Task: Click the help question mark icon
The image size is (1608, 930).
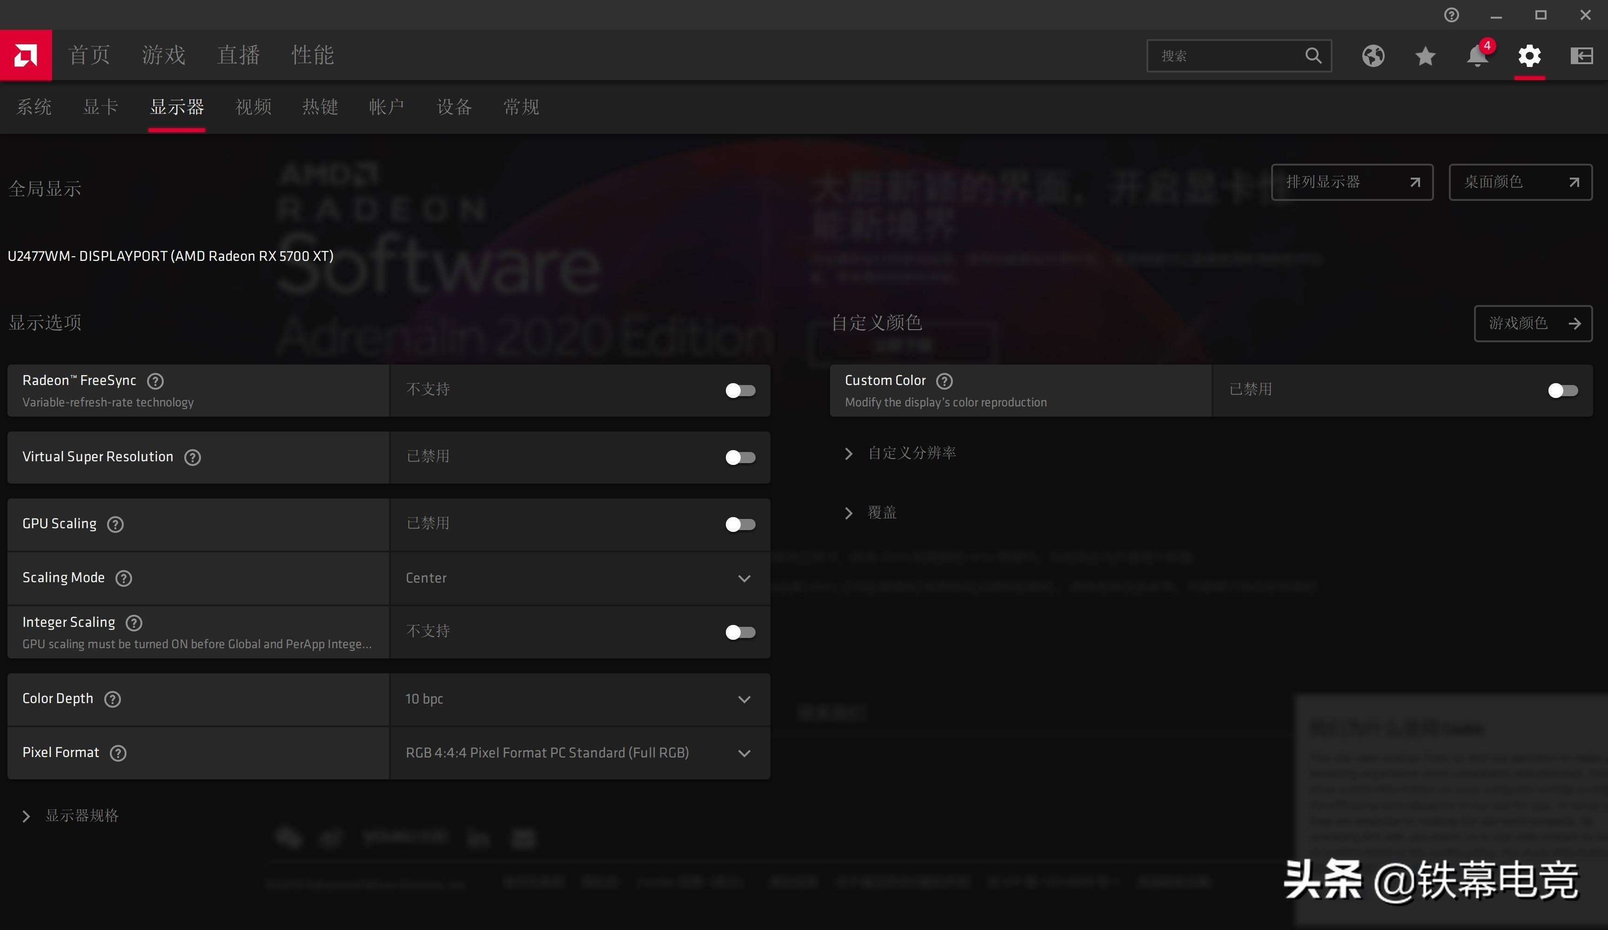Action: pos(1451,14)
